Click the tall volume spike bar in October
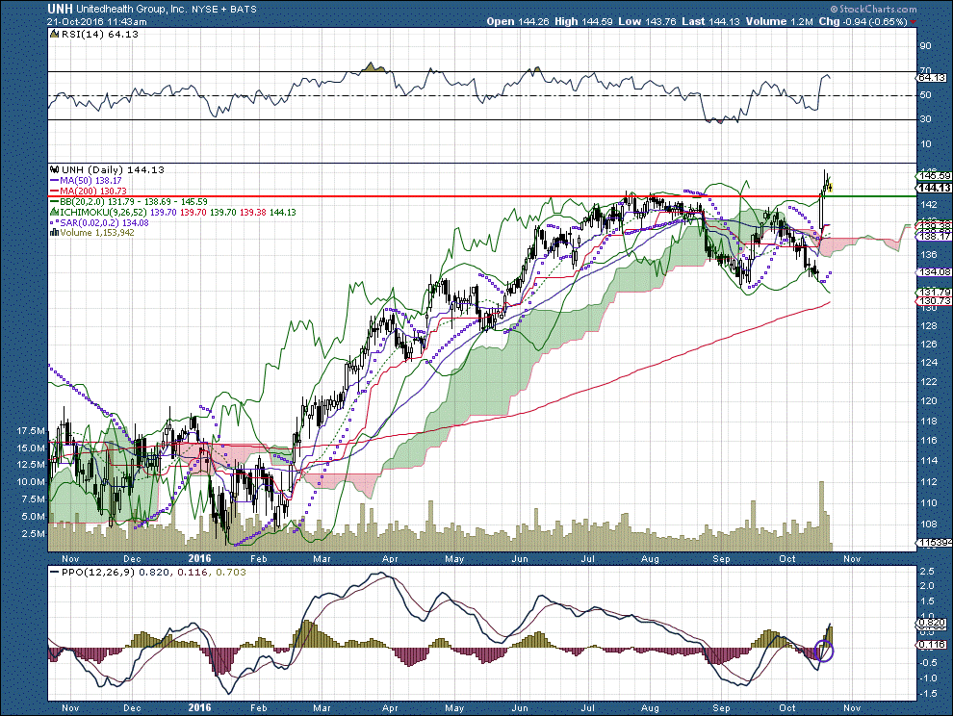This screenshot has height=716, width=953. tap(822, 516)
